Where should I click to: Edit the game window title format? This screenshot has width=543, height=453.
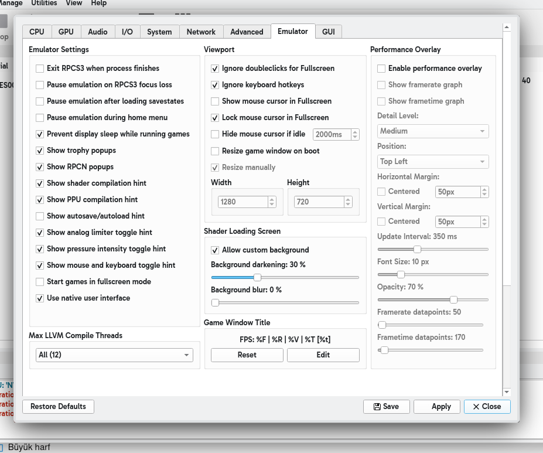coord(323,355)
